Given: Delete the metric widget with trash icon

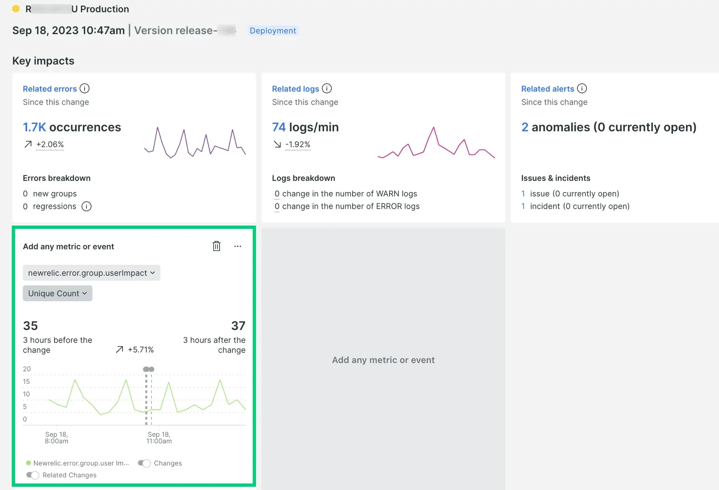Looking at the screenshot, I should coord(216,246).
